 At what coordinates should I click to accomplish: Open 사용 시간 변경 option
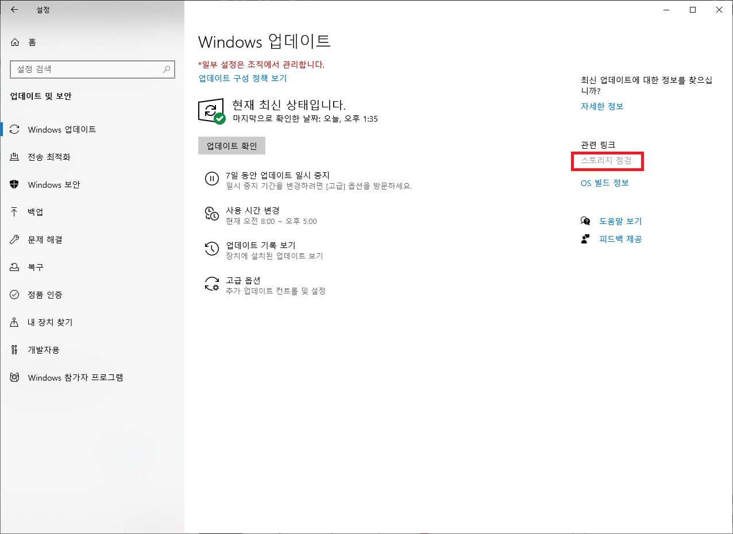[253, 210]
